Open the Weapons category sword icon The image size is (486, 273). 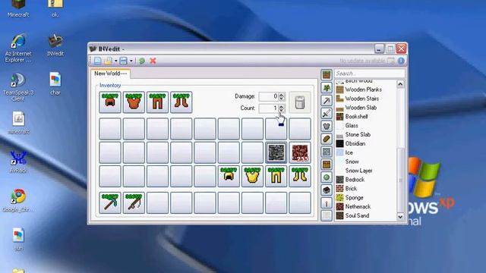click(x=327, y=113)
